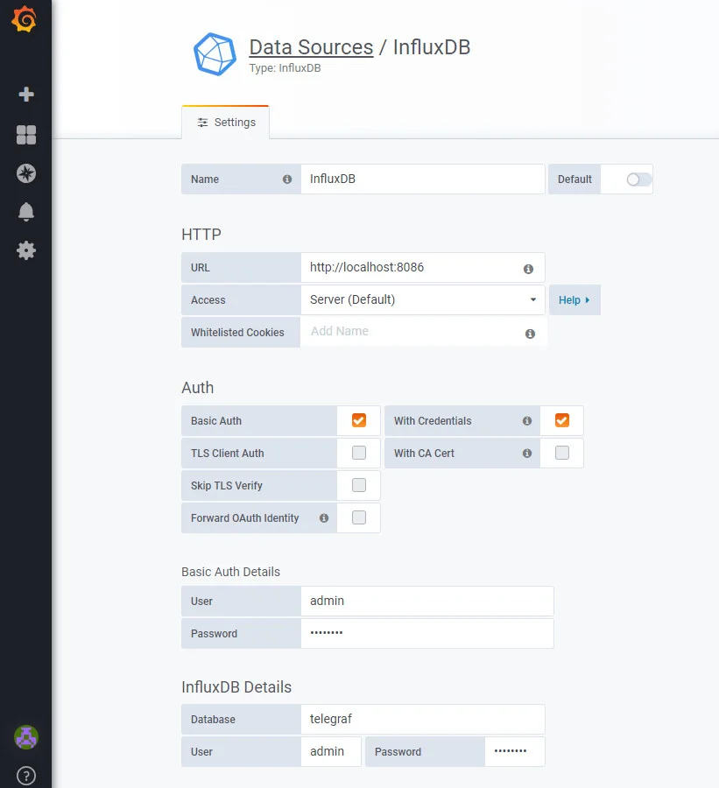
Task: Open the user avatar at sidebar bottom
Action: click(x=26, y=737)
